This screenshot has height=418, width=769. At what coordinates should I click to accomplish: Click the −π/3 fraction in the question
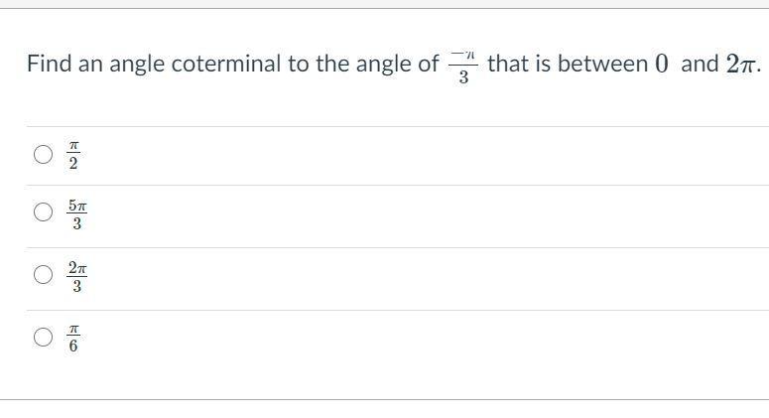(x=463, y=67)
